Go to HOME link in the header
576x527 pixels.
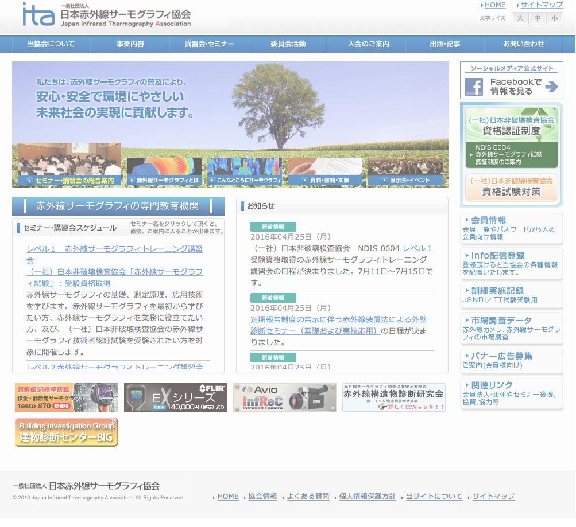[495, 5]
